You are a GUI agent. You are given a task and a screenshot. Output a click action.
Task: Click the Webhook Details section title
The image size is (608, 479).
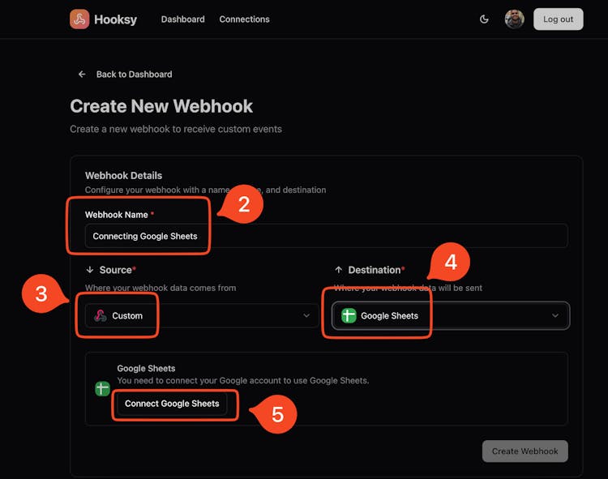(124, 176)
